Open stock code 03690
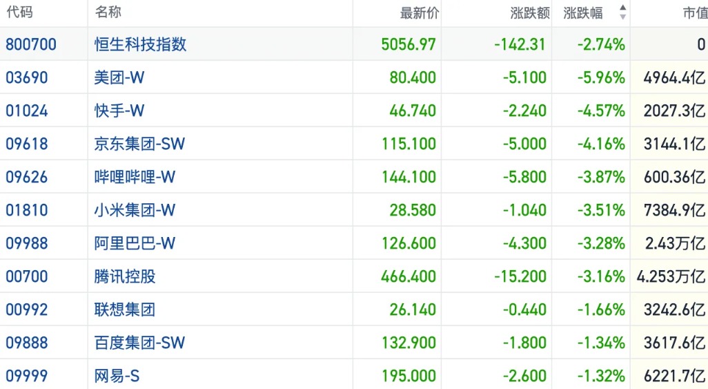 pos(27,77)
